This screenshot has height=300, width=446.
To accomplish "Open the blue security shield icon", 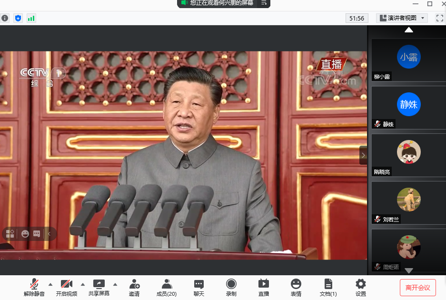I will 18,18.
